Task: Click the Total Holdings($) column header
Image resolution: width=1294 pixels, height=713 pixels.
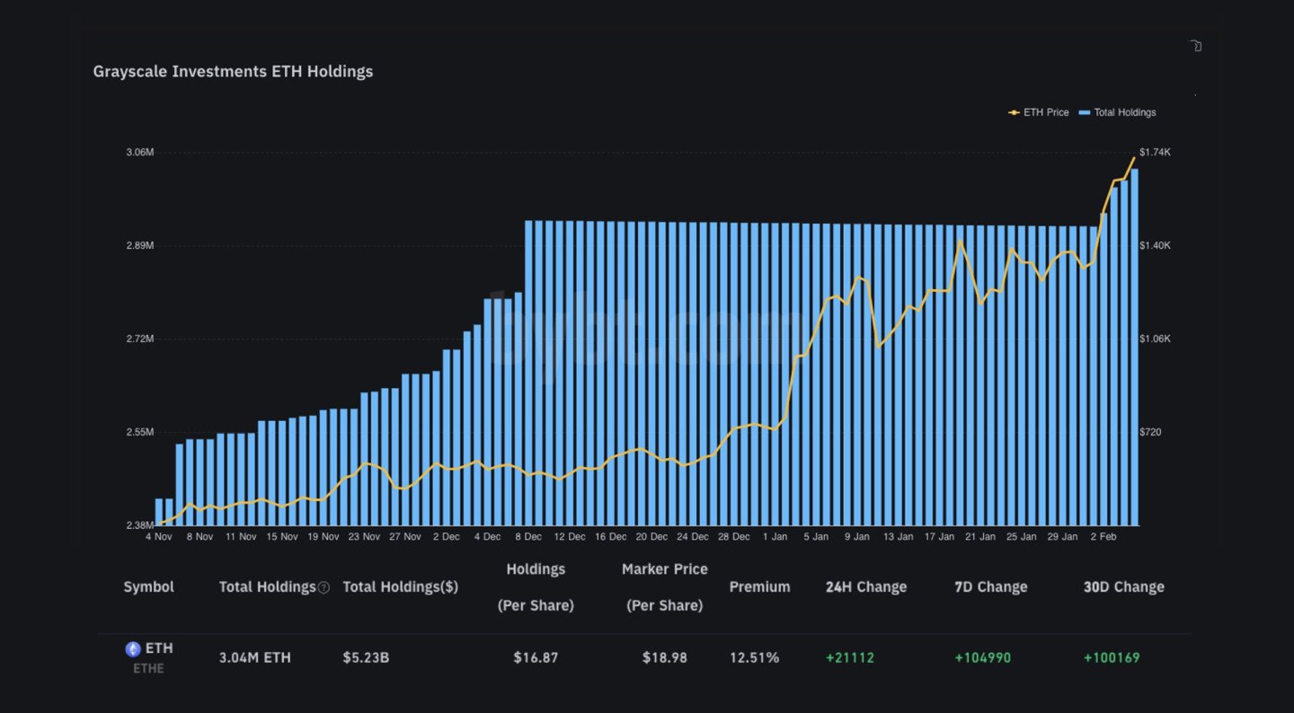Action: click(401, 586)
